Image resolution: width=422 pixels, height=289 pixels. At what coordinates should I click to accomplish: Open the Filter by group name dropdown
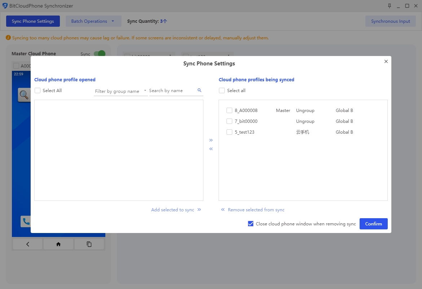pyautogui.click(x=120, y=91)
